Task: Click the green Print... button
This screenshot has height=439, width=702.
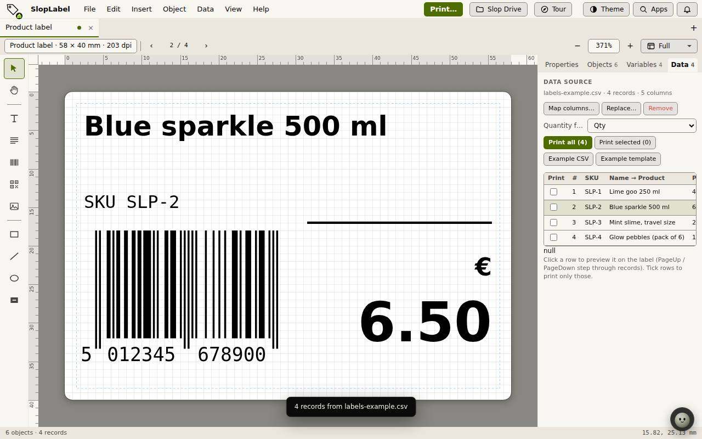Action: click(443, 9)
